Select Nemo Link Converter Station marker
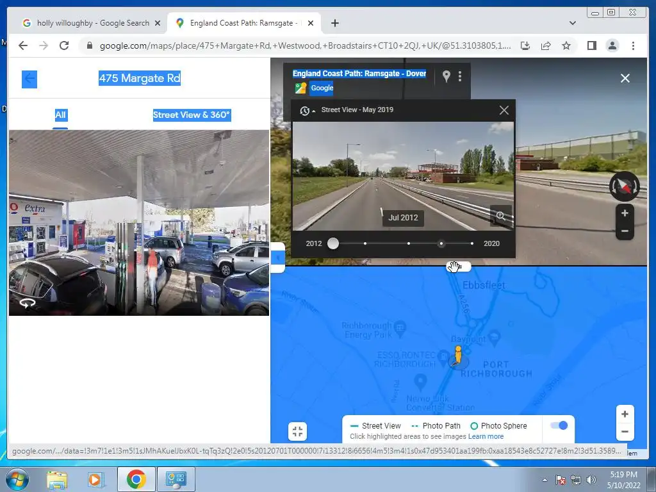 pyautogui.click(x=420, y=382)
